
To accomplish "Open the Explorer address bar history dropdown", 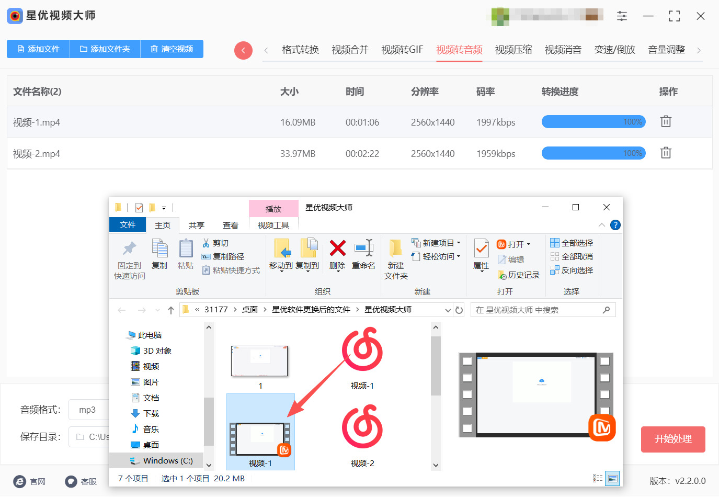I will click(x=448, y=310).
